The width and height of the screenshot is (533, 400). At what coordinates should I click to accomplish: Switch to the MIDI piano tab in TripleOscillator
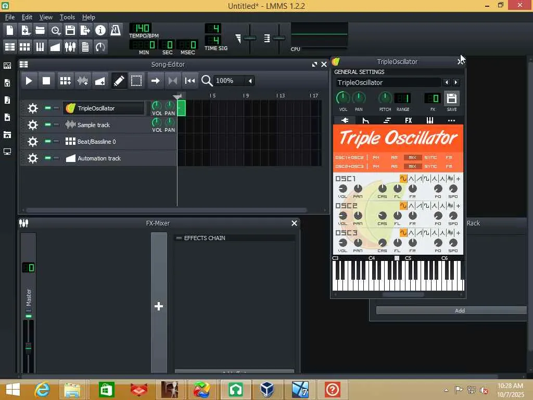coord(429,120)
